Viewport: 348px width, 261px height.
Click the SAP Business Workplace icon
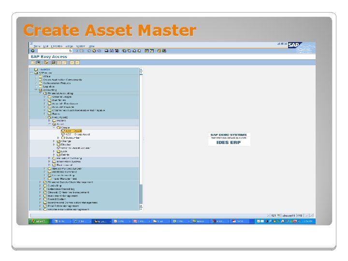coord(46,62)
